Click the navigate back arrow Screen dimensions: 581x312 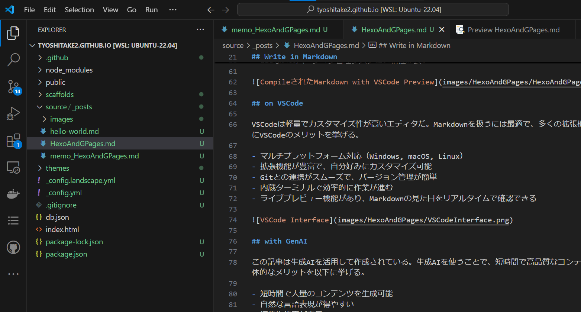[x=210, y=10]
